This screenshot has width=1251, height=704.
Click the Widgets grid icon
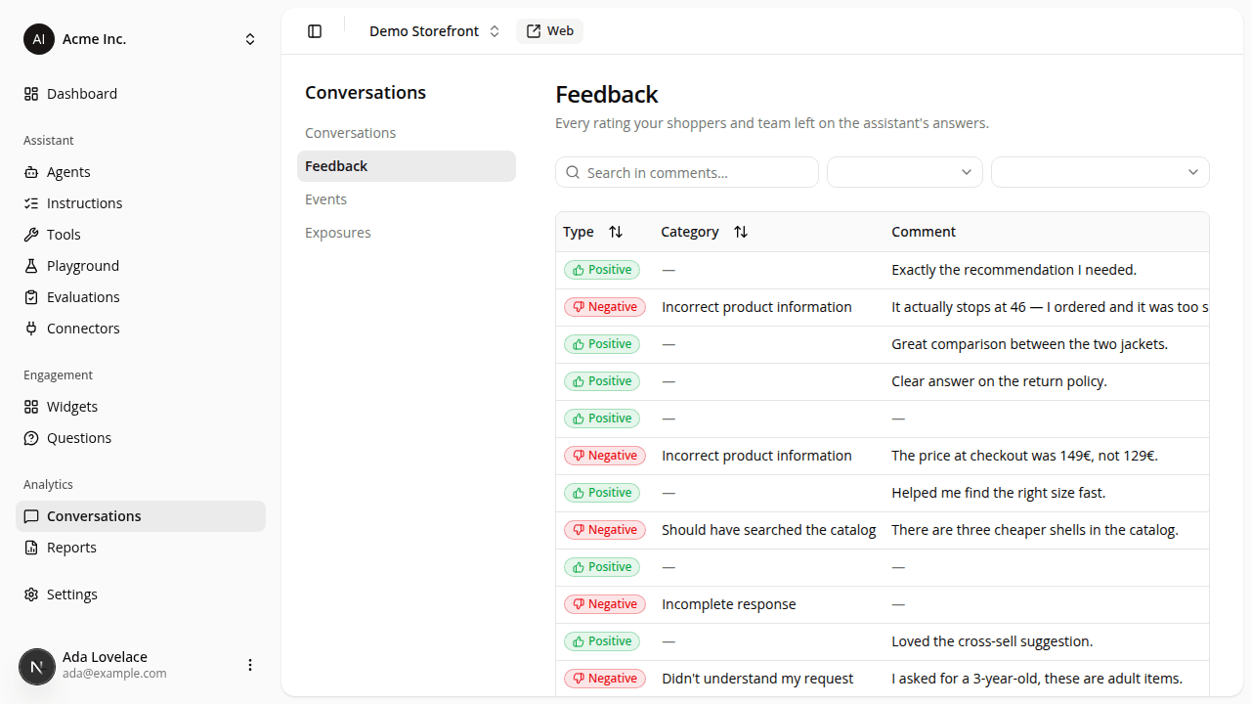(31, 407)
